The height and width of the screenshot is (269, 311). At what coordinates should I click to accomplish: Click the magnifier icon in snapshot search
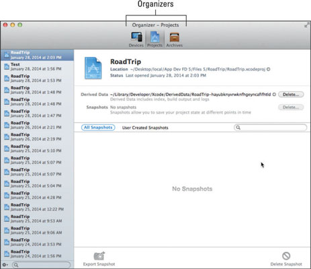238,128
